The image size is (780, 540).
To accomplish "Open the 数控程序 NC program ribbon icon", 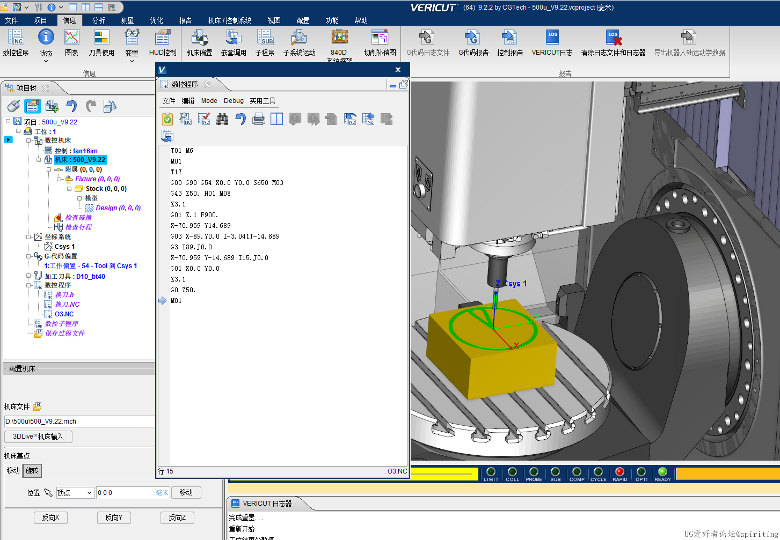I will [16, 42].
